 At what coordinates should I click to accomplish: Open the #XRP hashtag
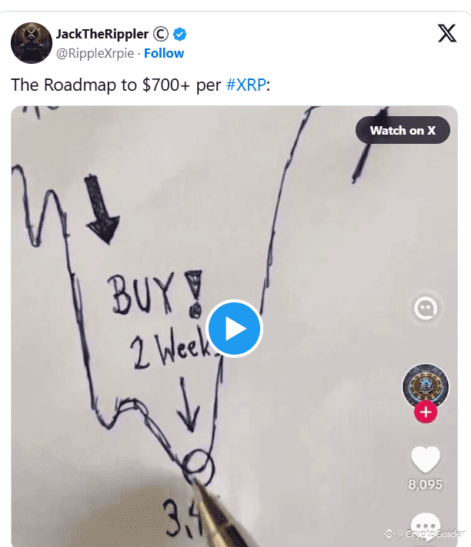pyautogui.click(x=246, y=85)
